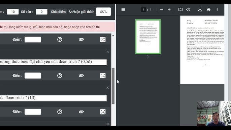Remove the question ending with (1đ)

[x=107, y=88]
